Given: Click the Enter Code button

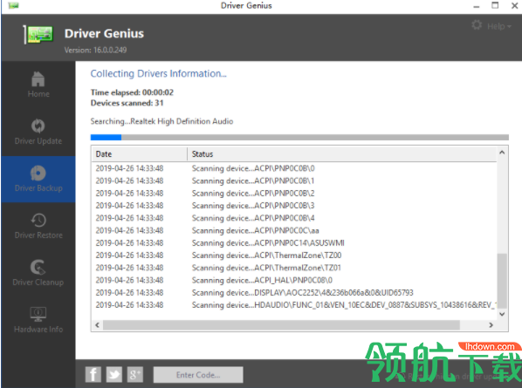Looking at the screenshot, I should (x=198, y=375).
